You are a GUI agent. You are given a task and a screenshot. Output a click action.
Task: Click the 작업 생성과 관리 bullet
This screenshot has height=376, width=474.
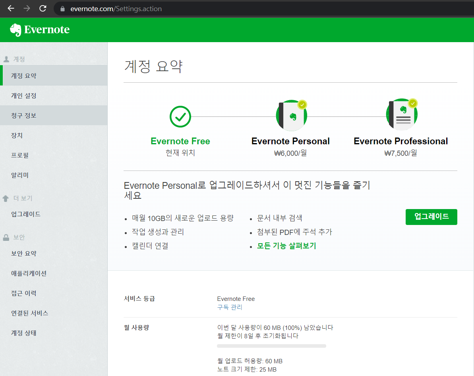click(158, 232)
